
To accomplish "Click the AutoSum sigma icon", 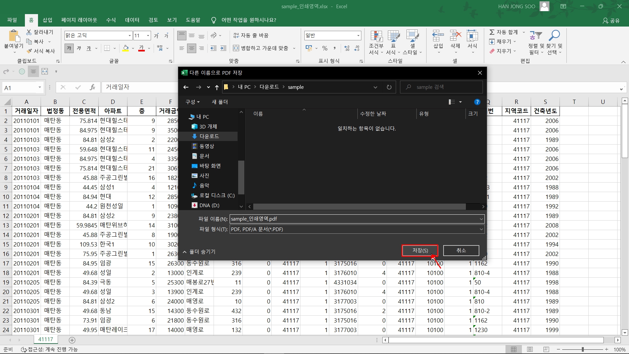I will 492,32.
